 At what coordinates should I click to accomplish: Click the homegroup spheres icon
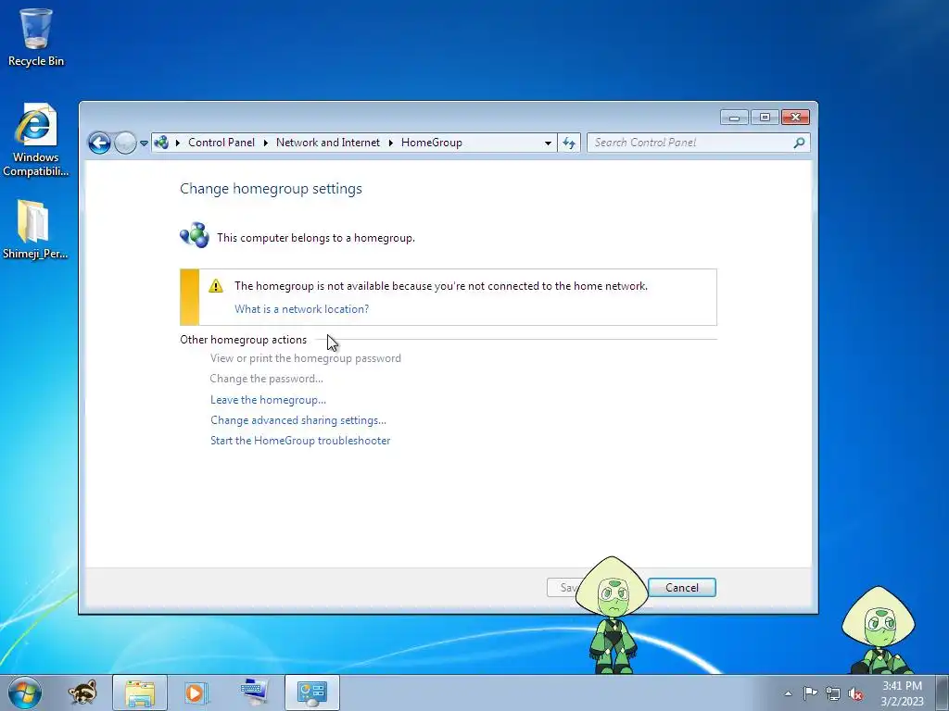click(195, 235)
